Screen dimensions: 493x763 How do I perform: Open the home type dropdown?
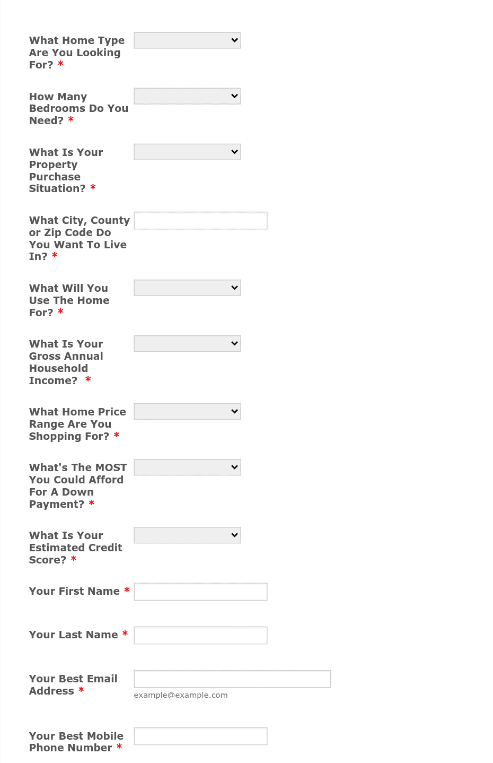pos(187,40)
